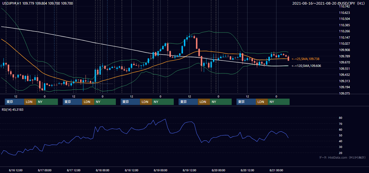Click the 109.432 price axis label

pos(344,75)
